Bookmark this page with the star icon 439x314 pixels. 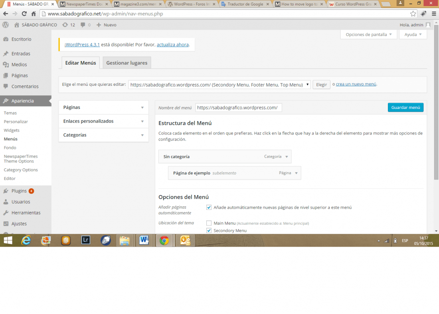(413, 14)
